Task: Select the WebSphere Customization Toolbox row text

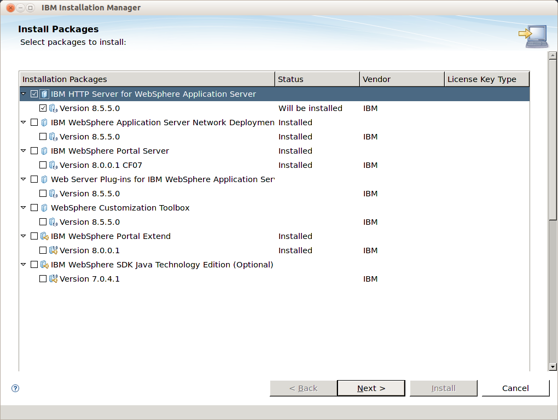Action: click(x=120, y=208)
